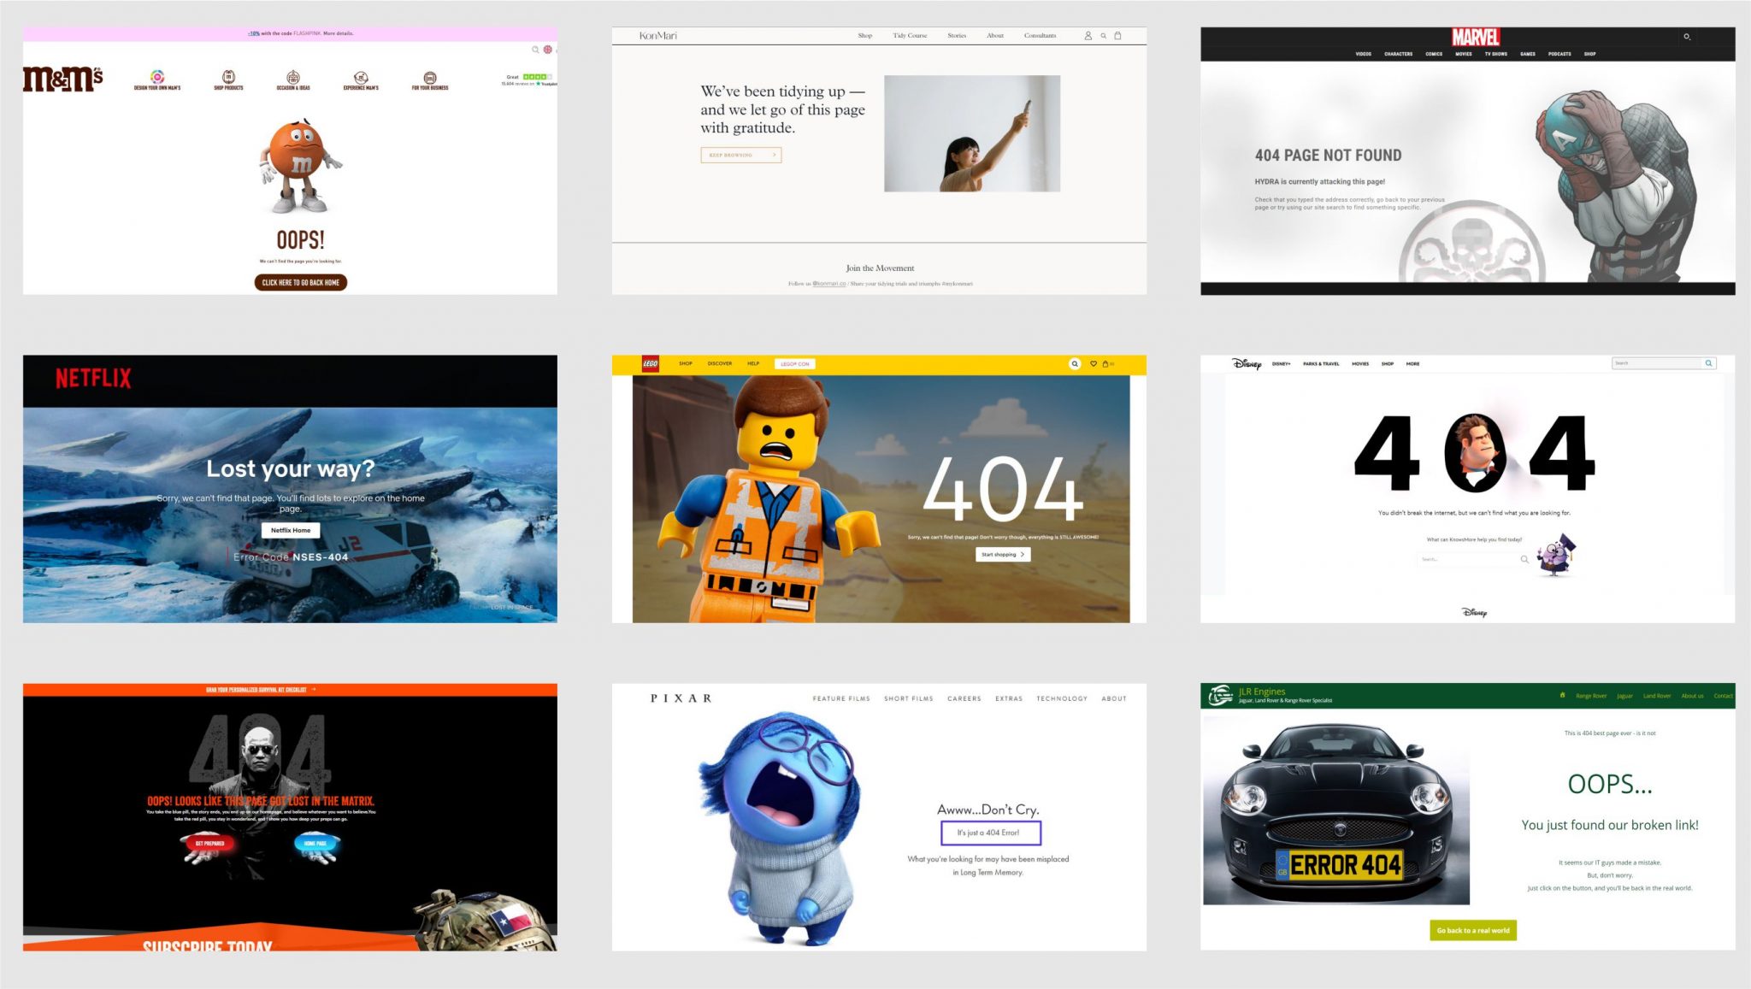Click KEEP BROWSING on the KonMari page

(740, 155)
